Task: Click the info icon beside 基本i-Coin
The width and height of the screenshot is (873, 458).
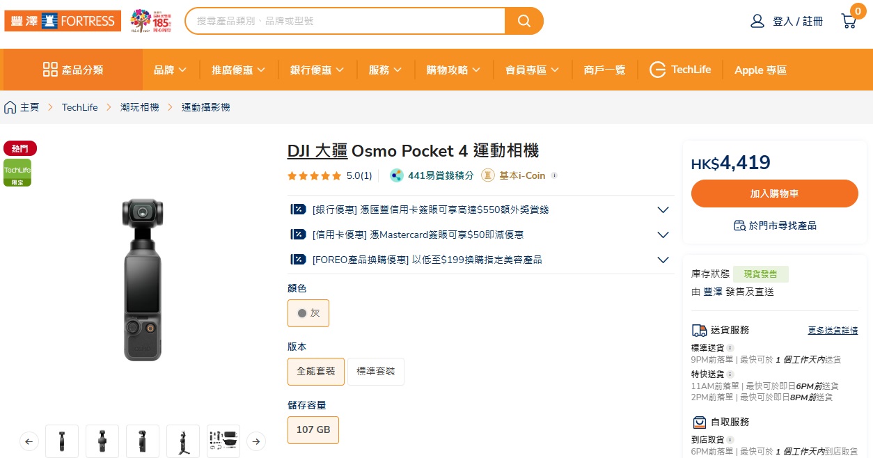Action: click(554, 175)
